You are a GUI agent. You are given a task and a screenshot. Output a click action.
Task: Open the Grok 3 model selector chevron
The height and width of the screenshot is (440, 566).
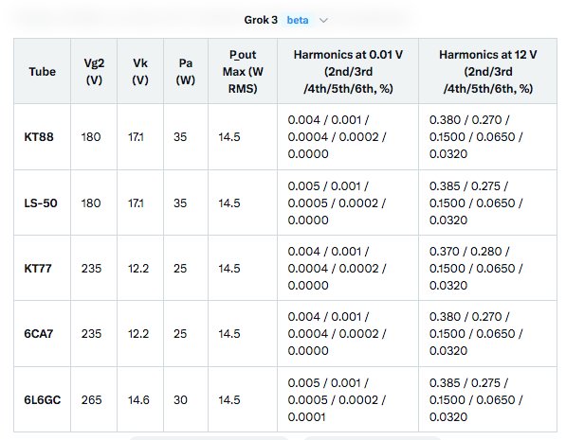pos(323,21)
